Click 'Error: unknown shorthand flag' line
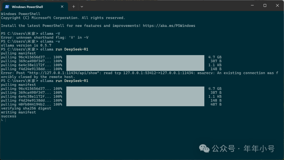Image resolution: width=284 pixels, height=160 pixels. click(44, 37)
